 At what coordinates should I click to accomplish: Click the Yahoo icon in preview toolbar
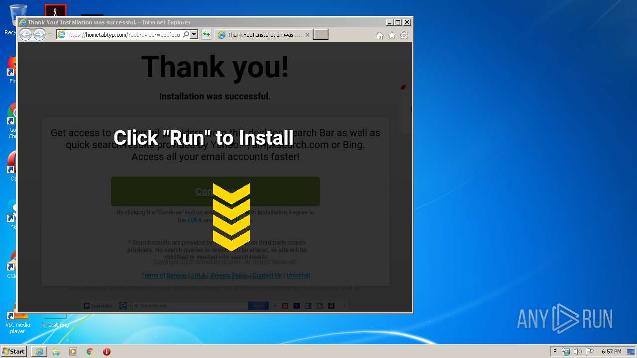(x=297, y=306)
